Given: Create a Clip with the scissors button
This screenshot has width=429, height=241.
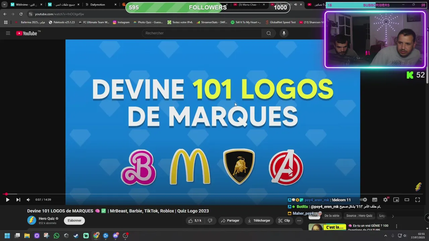Looking at the screenshot, I should coord(284,221).
